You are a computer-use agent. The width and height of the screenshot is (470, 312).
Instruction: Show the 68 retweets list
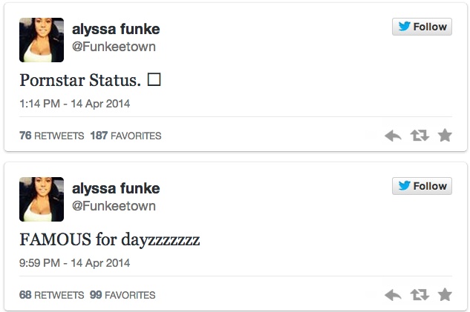(x=51, y=295)
